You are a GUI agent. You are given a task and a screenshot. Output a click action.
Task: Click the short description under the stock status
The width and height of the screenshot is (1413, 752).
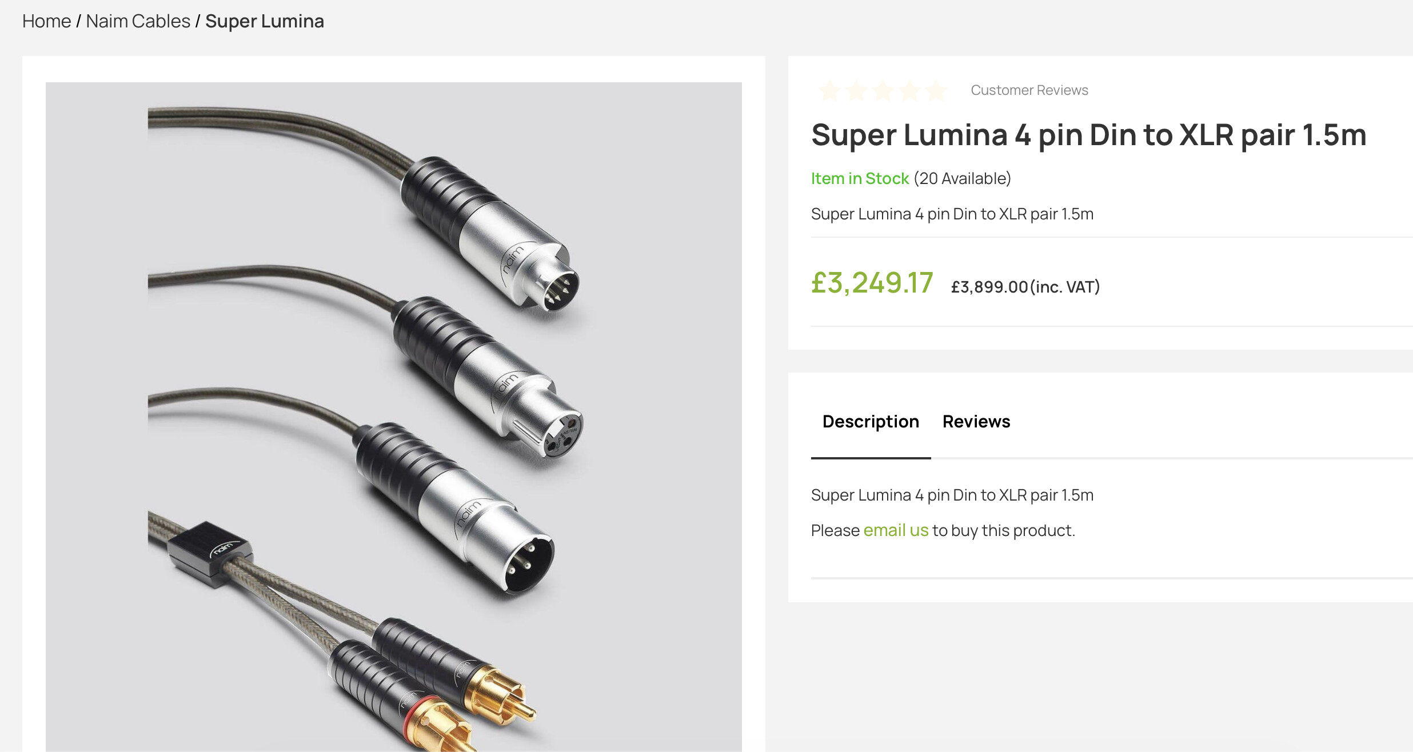(952, 214)
